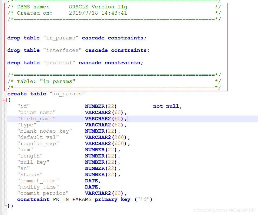Click drop table "interfaces" statement
Viewport: 258px width, 215px height.
click(79, 50)
